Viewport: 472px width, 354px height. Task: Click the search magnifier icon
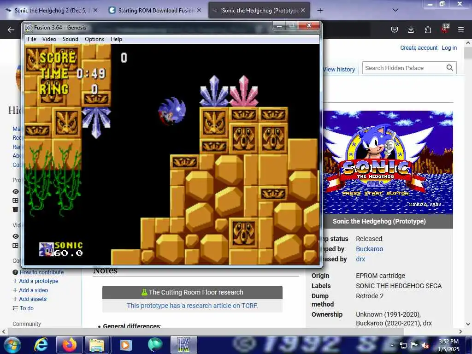pos(450,68)
